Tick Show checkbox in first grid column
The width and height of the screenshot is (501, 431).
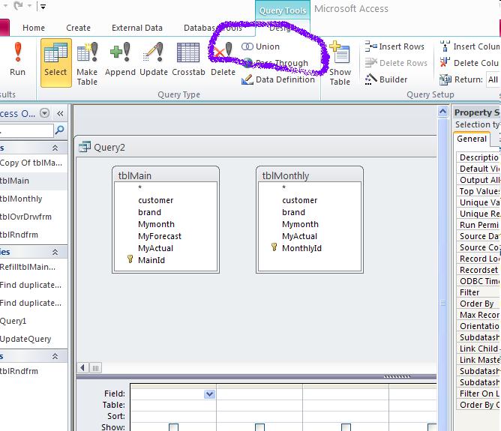pos(173,427)
